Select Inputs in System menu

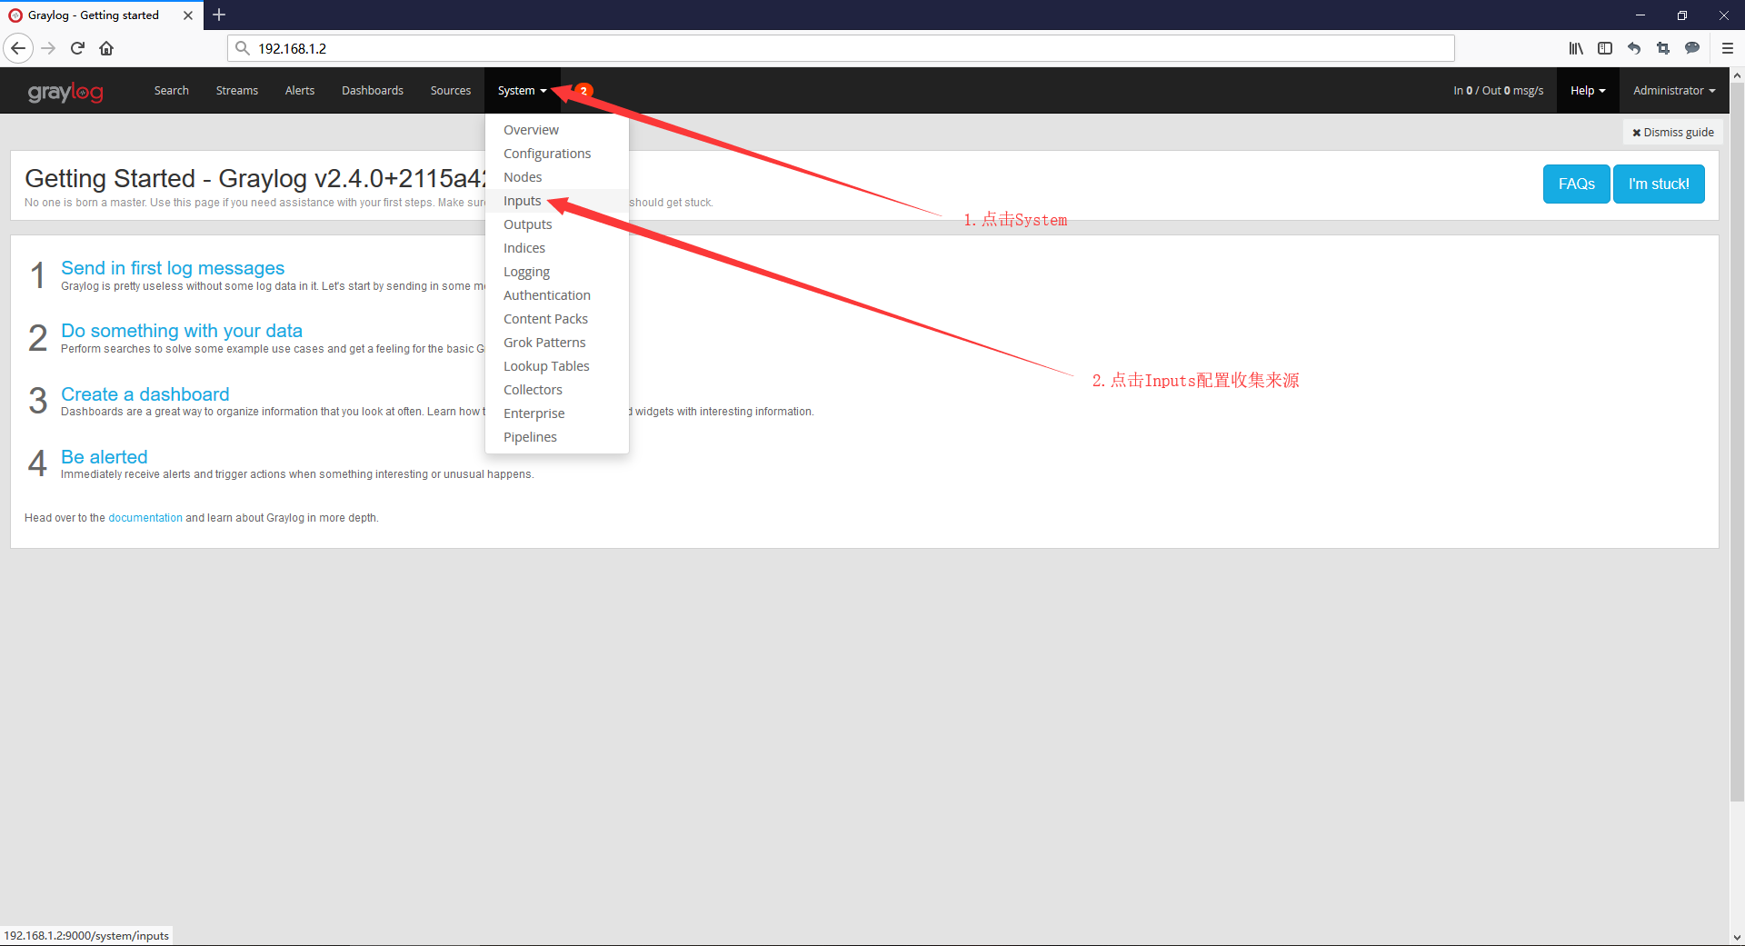pyautogui.click(x=557, y=201)
